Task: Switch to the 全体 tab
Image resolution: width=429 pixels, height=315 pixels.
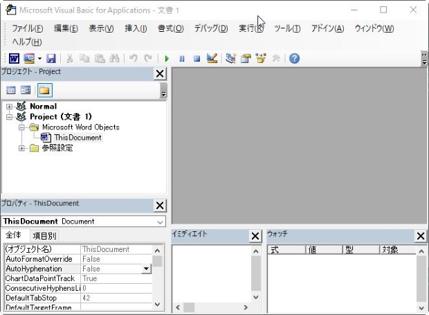Action: 13,235
